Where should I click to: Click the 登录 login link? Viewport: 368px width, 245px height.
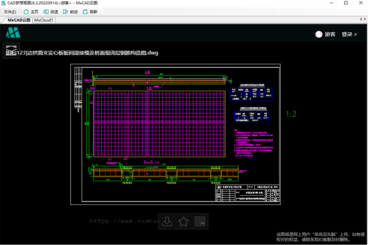tap(349, 34)
